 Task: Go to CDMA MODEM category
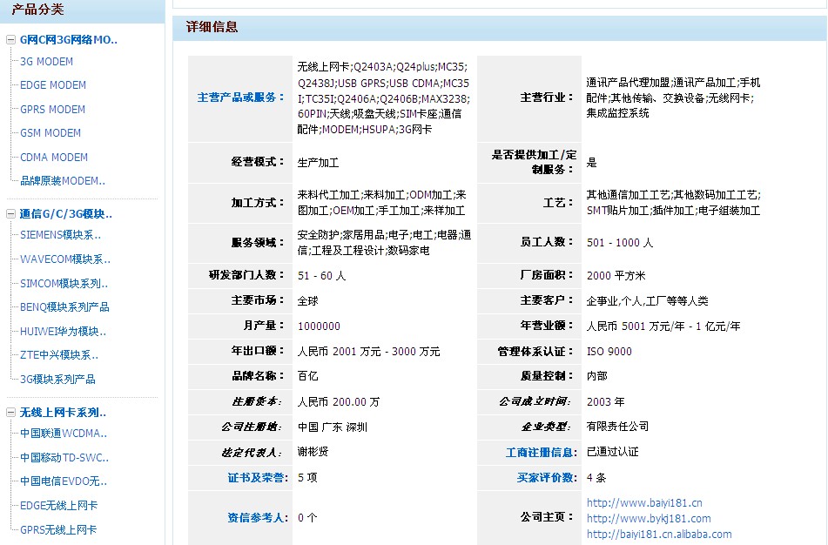point(54,158)
